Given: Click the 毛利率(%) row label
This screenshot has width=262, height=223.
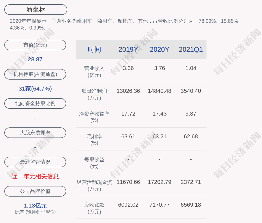Looking at the screenshot, I should point(94,140).
